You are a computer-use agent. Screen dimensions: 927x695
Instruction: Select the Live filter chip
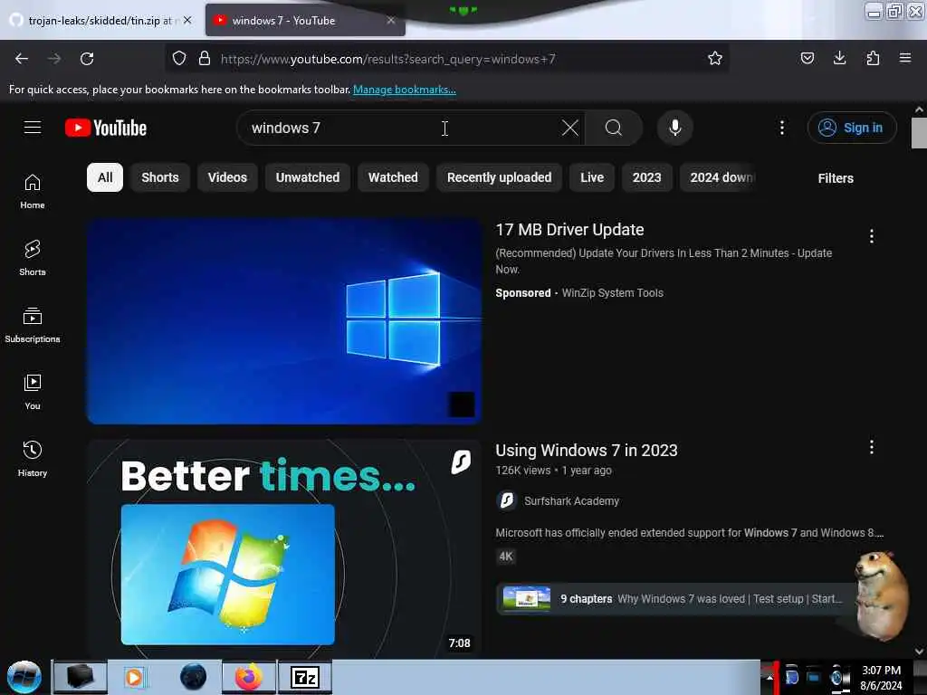tap(592, 177)
